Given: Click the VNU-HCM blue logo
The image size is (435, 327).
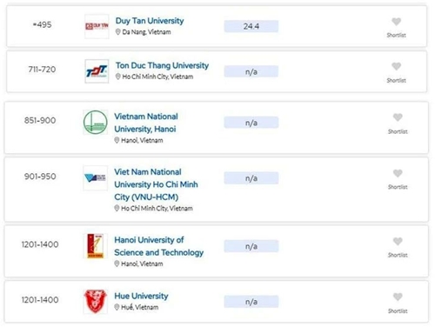Looking at the screenshot, I should (96, 178).
